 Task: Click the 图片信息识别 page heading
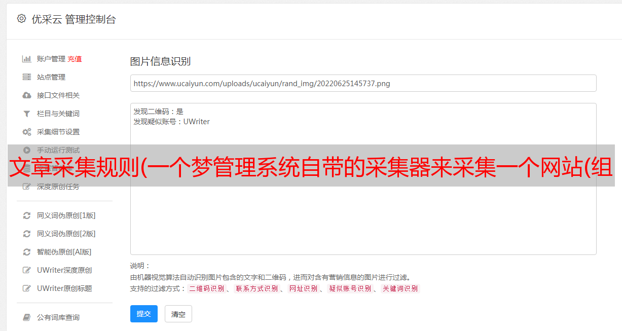click(160, 61)
